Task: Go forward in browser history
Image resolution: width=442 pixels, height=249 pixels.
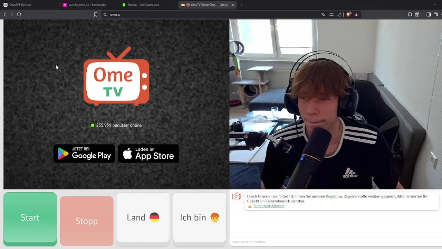Action: tap(12, 15)
